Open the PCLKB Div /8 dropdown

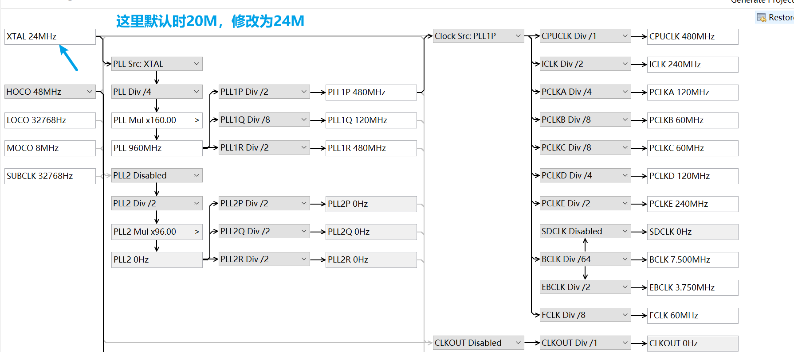[x=586, y=120]
